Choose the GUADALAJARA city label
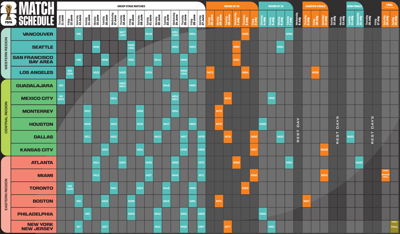This screenshot has width=400, height=234. click(34, 85)
